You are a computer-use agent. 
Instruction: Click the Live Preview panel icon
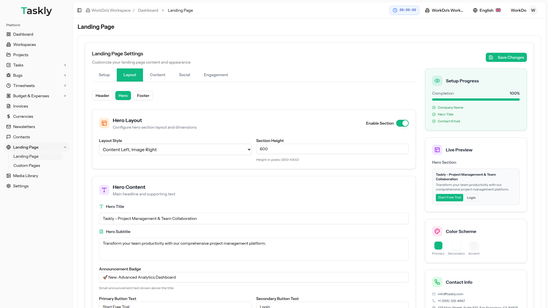[x=437, y=150]
